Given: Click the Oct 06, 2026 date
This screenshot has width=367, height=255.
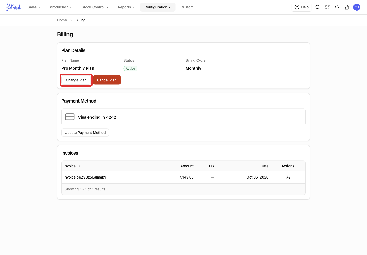Looking at the screenshot, I should pos(257,177).
